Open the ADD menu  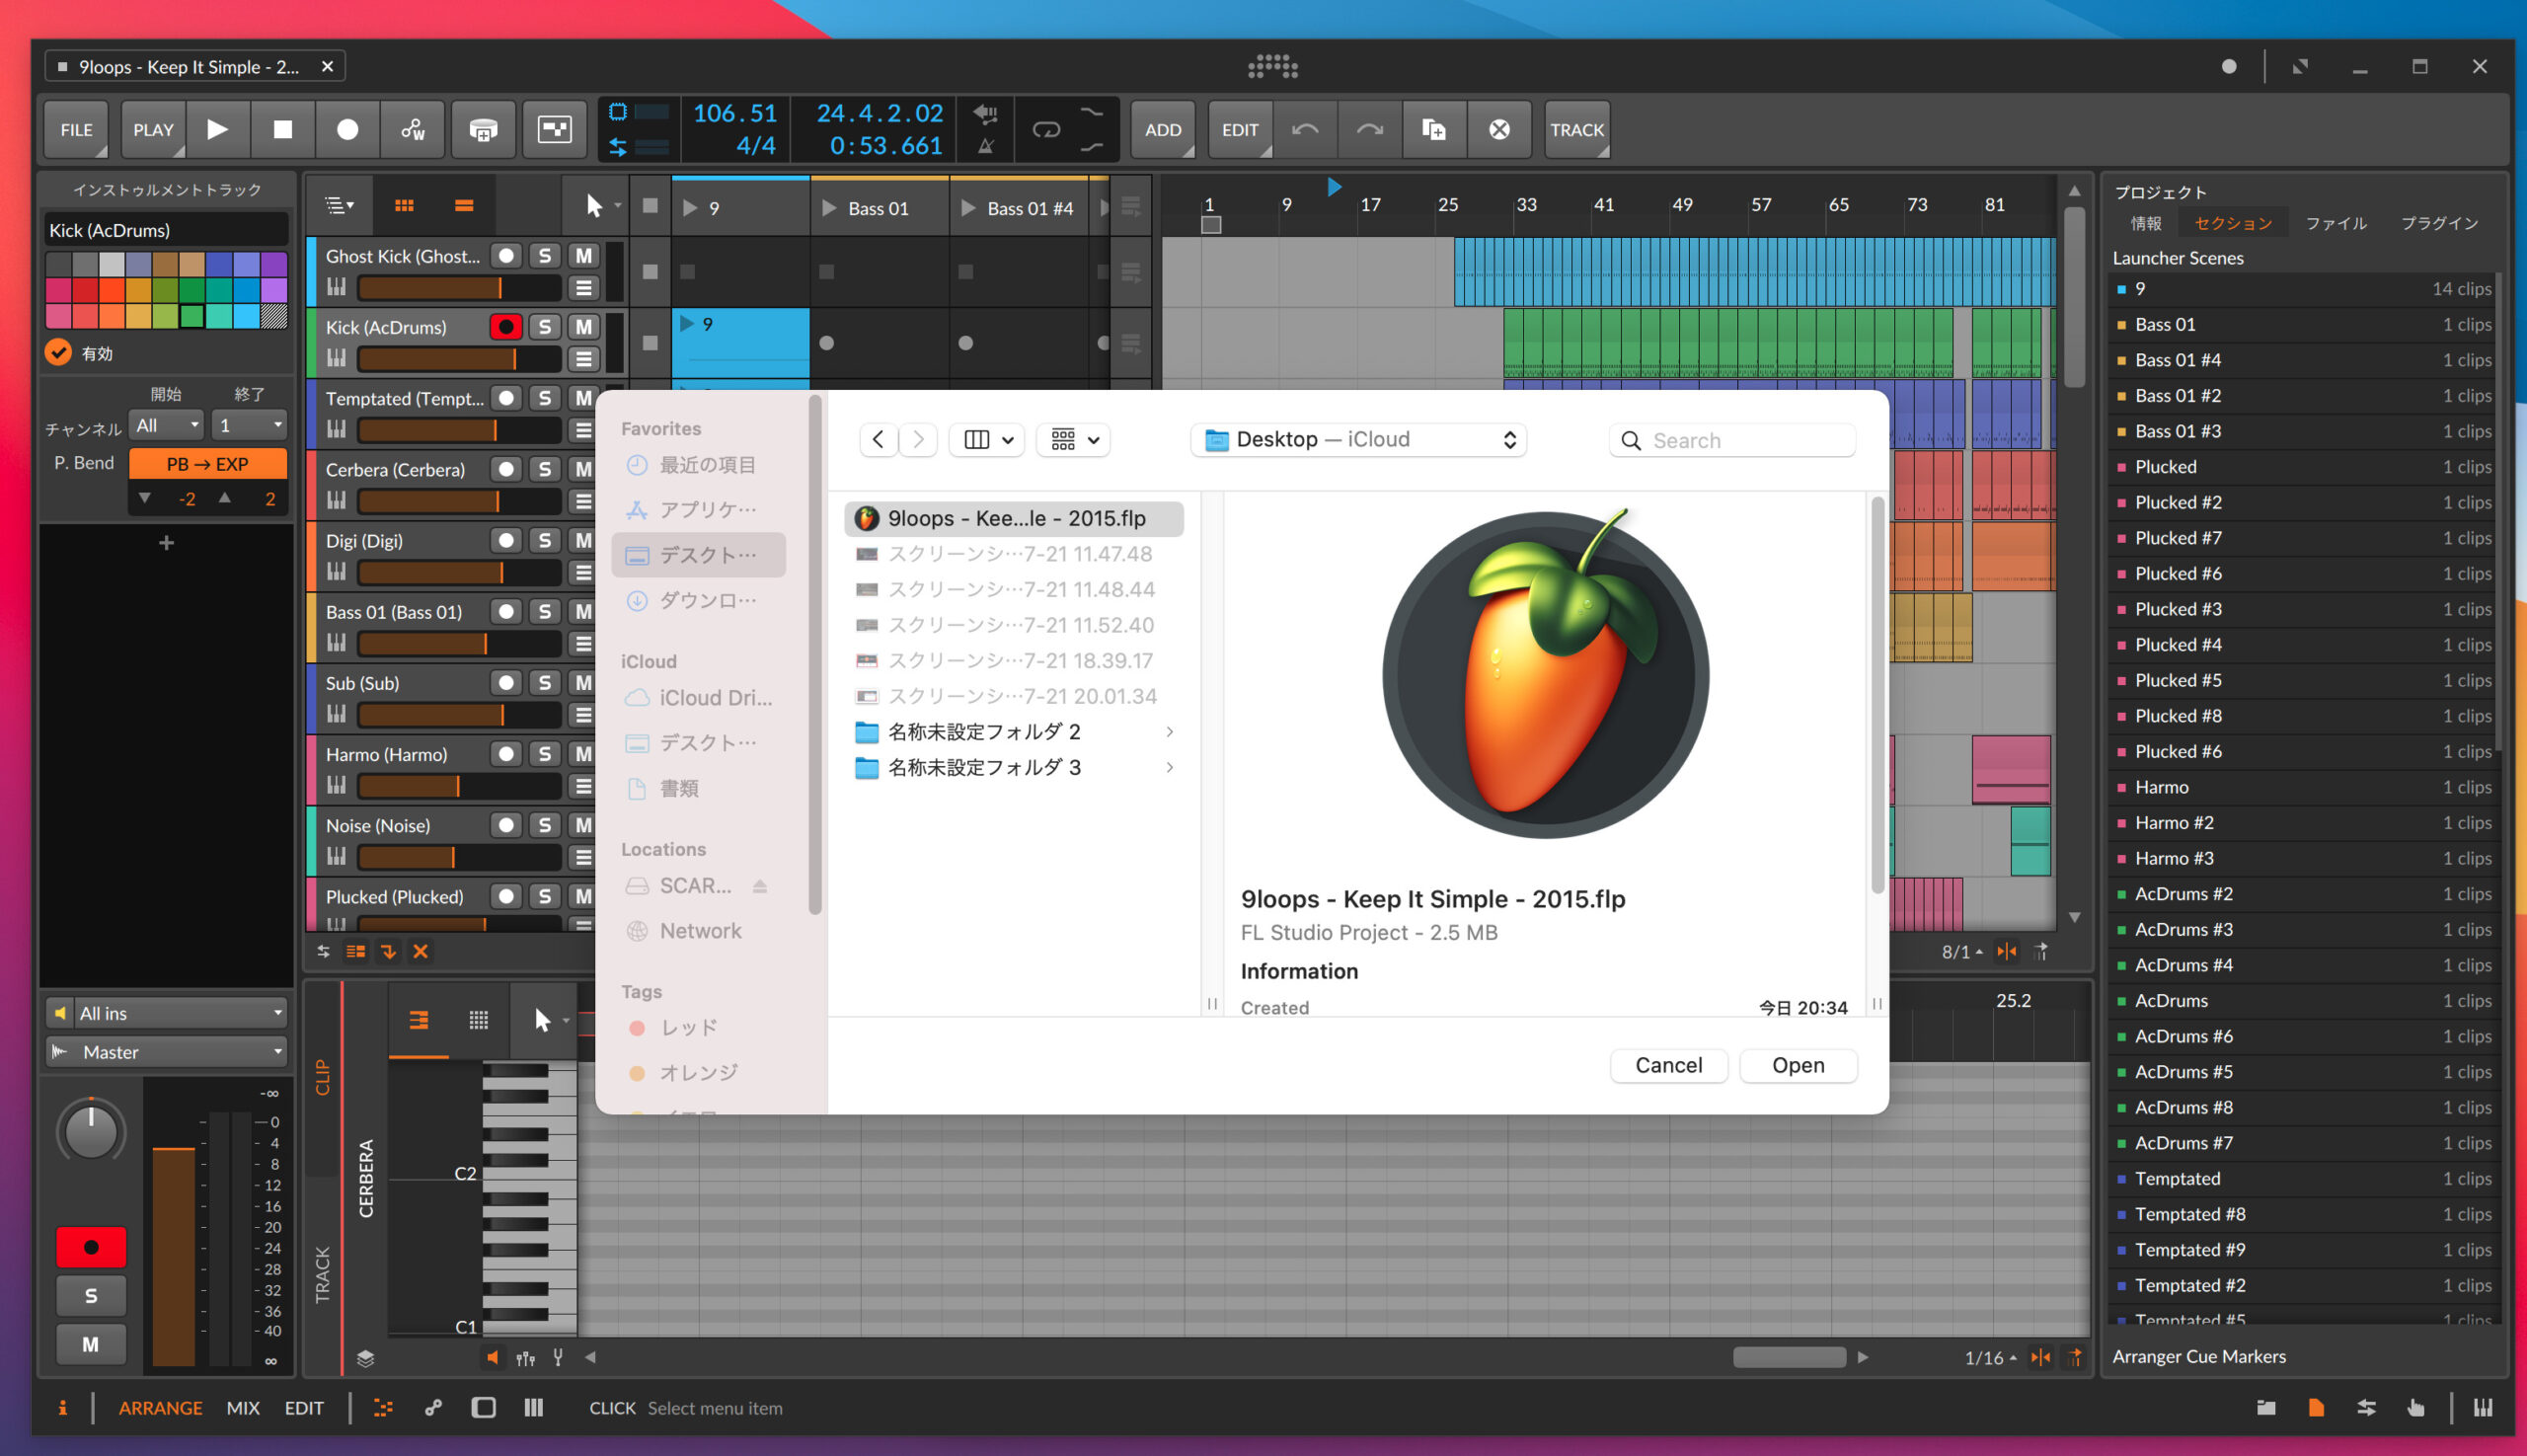(1162, 129)
